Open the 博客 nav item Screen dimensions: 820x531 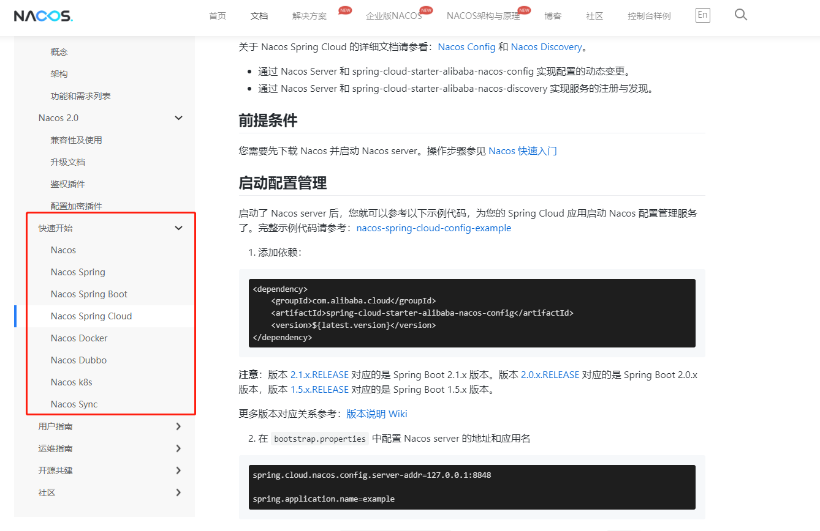click(x=553, y=16)
